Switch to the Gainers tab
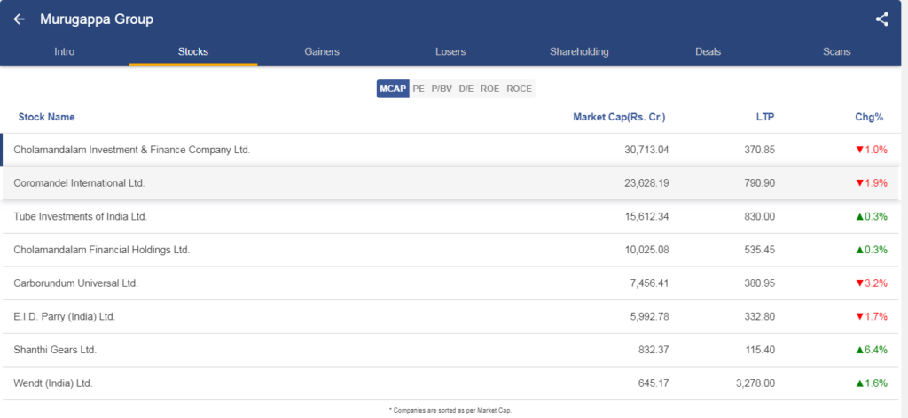908x418 pixels. pos(322,51)
